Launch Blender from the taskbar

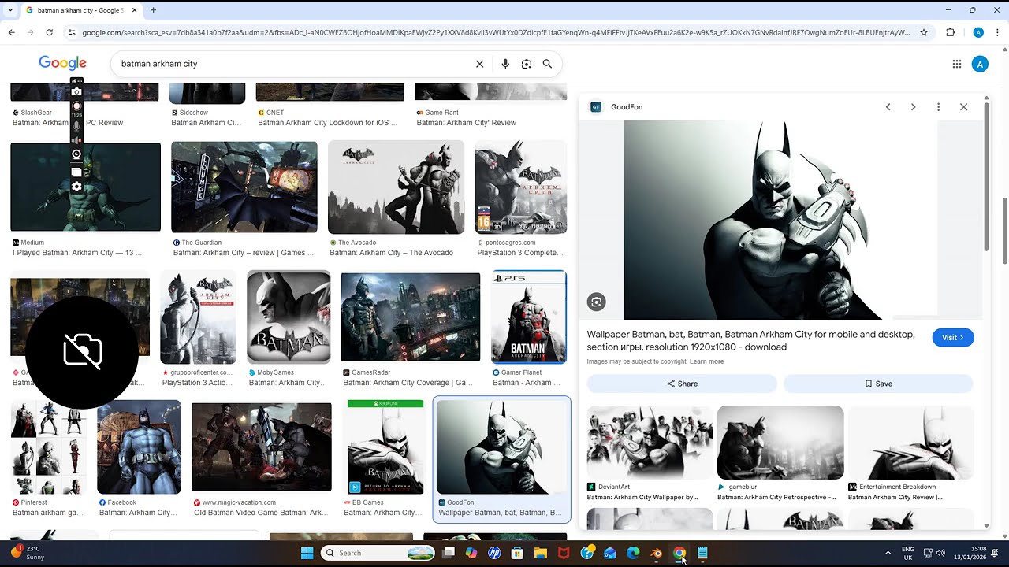point(656,553)
